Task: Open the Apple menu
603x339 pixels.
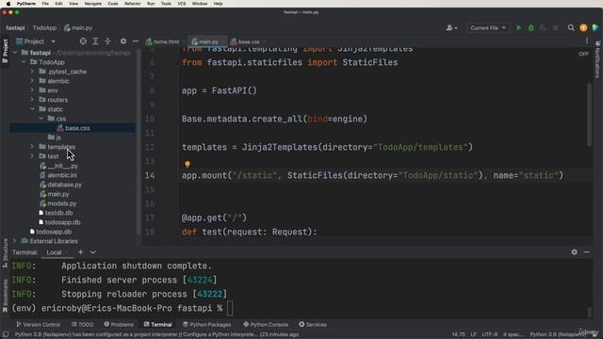Action: click(x=8, y=4)
